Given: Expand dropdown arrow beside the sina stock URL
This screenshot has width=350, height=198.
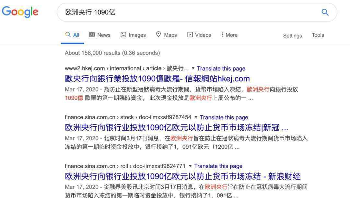Looking at the screenshot, I should (196, 117).
